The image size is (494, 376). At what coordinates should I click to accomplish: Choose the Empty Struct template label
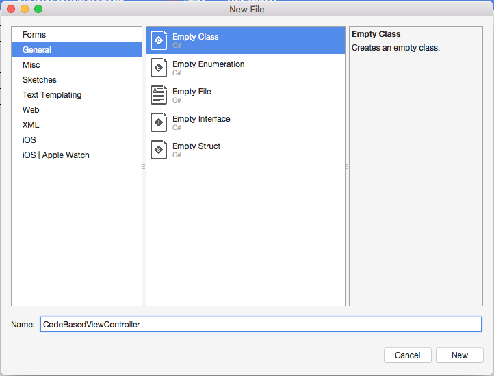pos(196,146)
